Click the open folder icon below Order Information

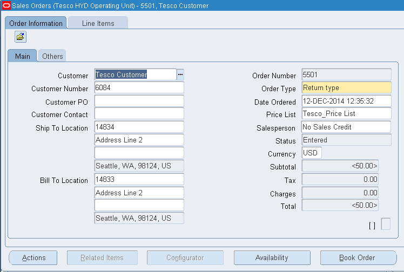pyautogui.click(x=21, y=37)
